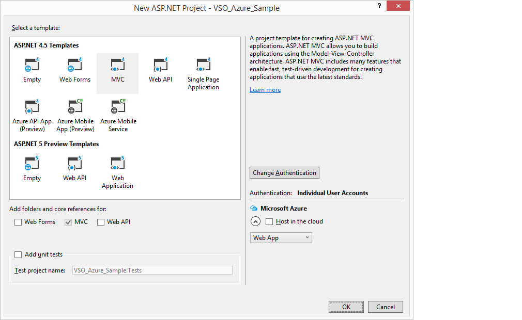Choose the ASP.NET 5 Web Application template
Image resolution: width=522 pixels, height=320 pixels.
click(x=117, y=164)
